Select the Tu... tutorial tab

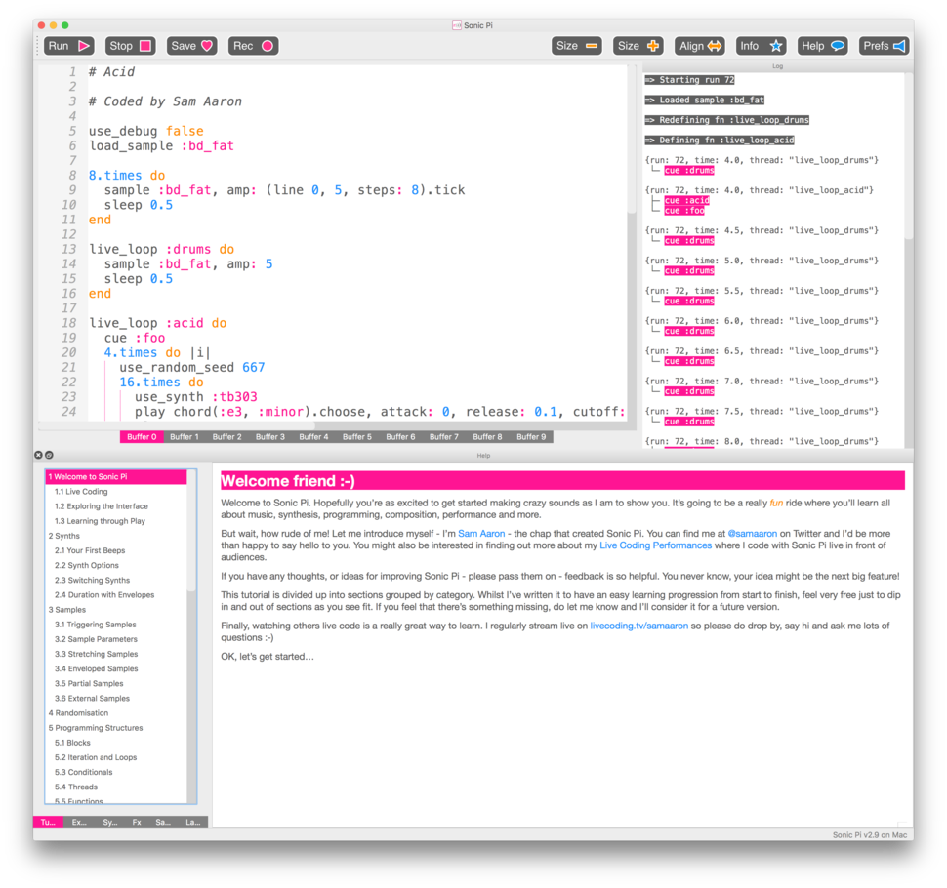48,823
